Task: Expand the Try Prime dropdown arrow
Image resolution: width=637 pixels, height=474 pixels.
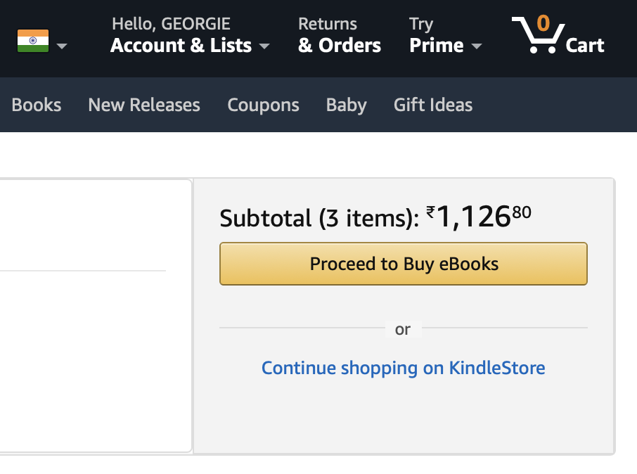Action: pos(477,46)
